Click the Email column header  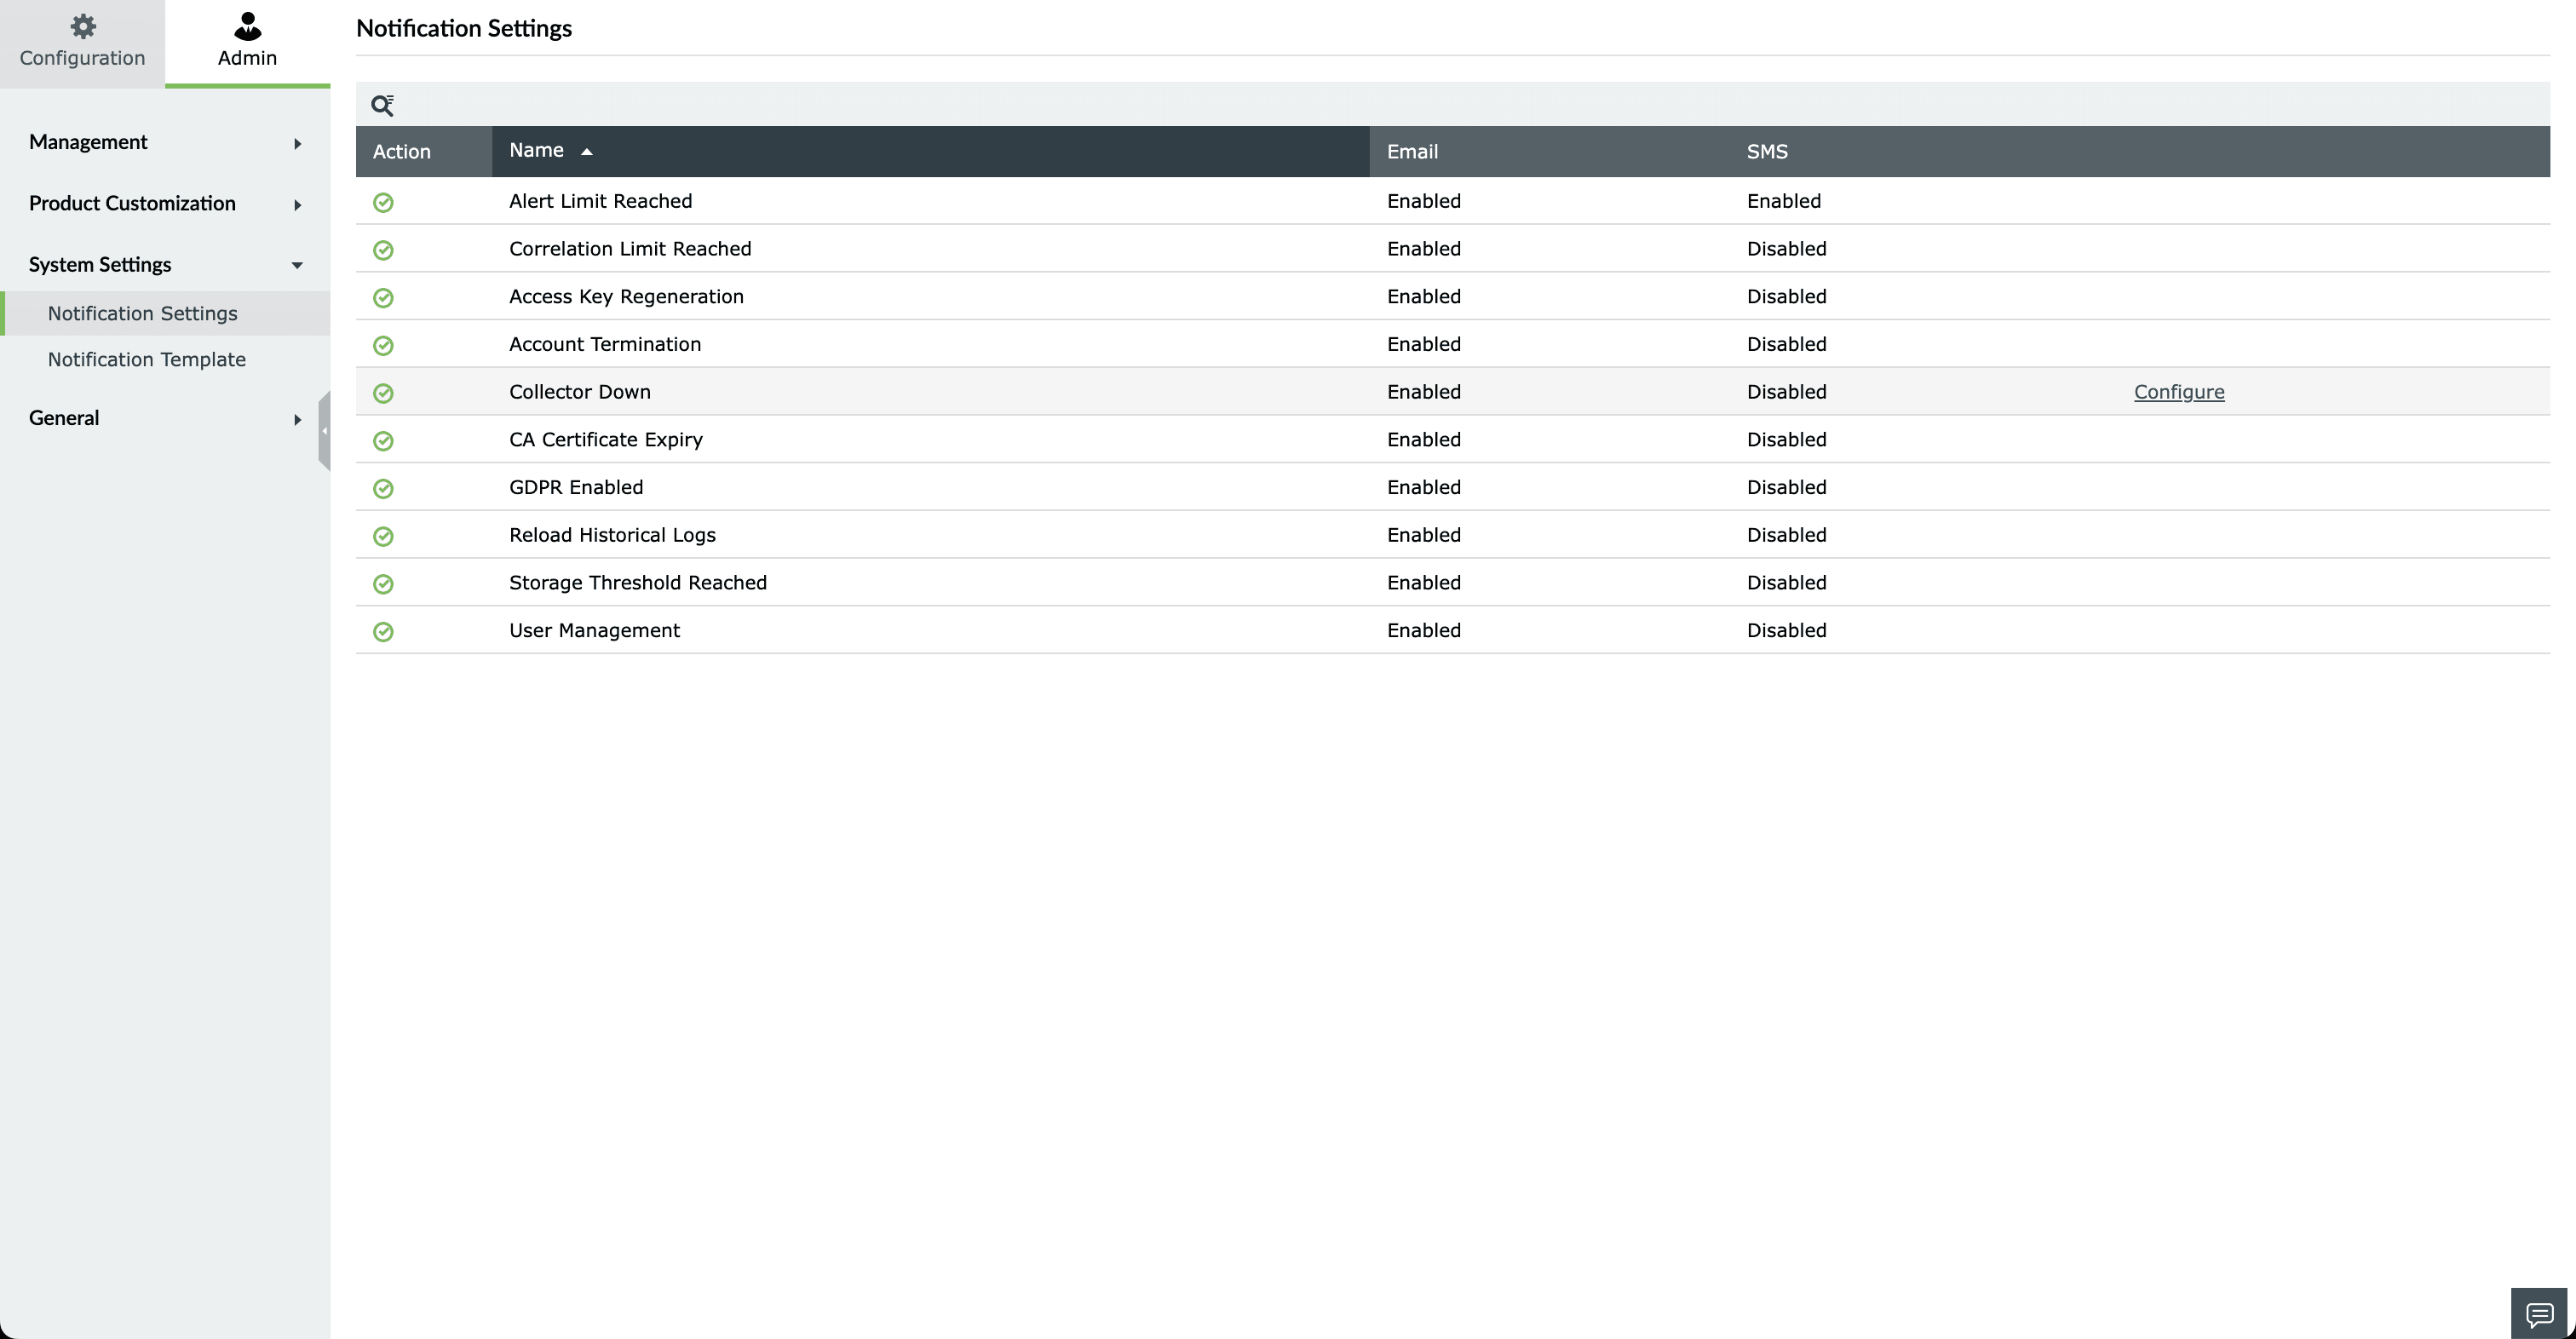[1412, 152]
